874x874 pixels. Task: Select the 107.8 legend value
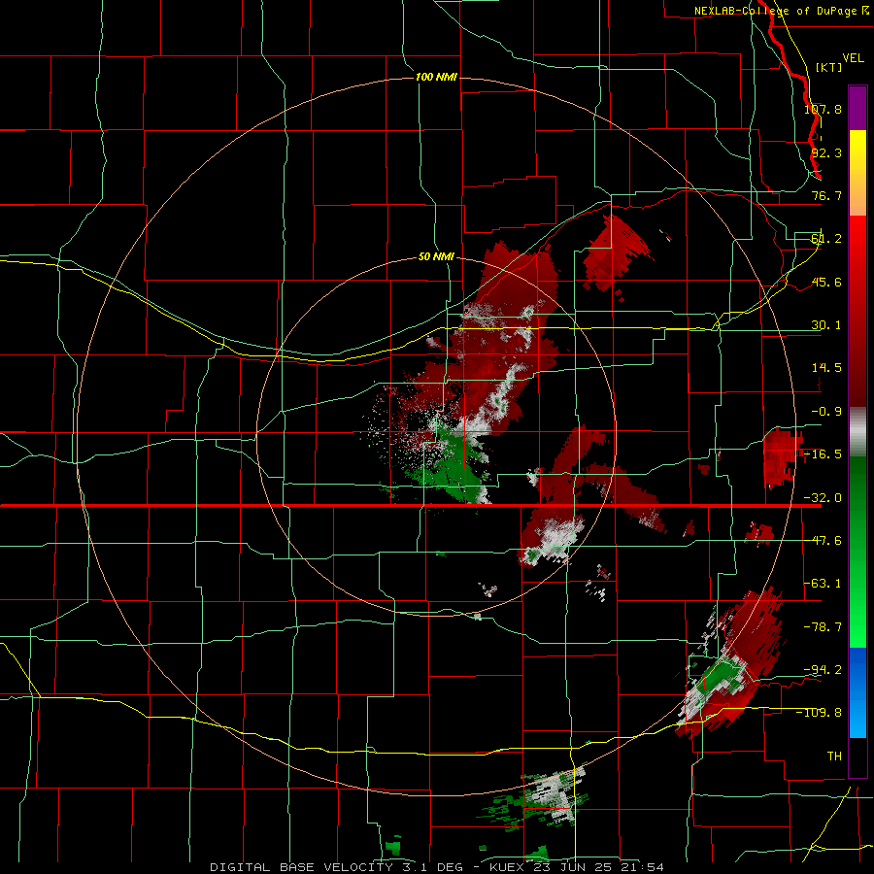823,109
